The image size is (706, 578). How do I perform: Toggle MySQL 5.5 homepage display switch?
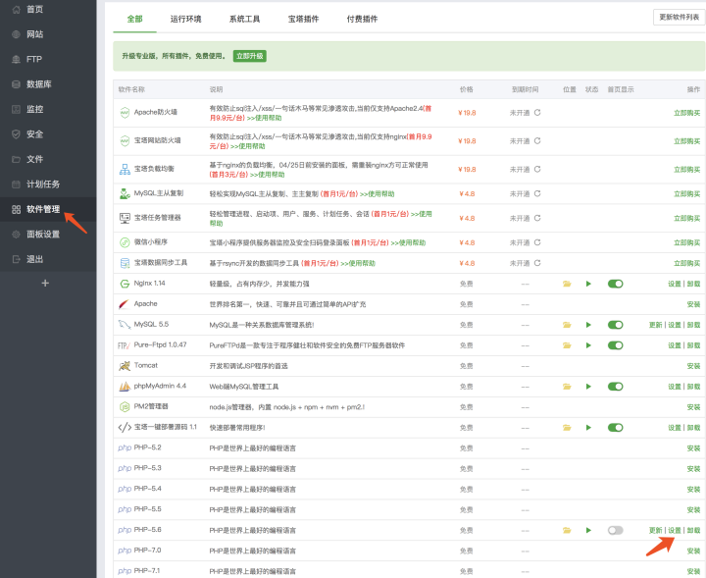[615, 325]
